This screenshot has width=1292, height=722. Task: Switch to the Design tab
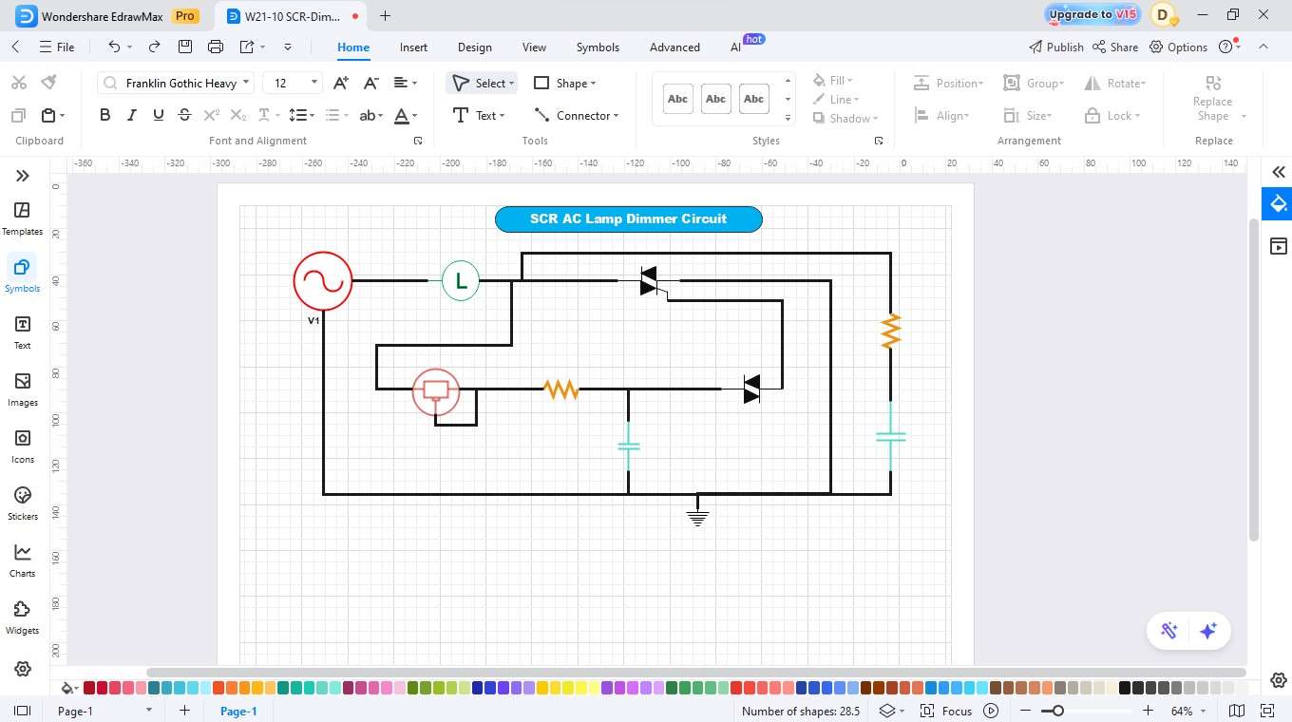coord(474,47)
